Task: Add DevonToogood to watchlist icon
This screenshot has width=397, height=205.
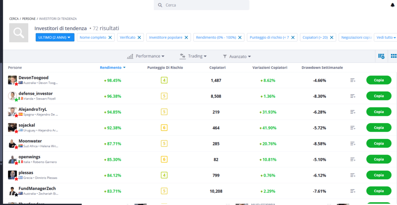Action: point(353,81)
